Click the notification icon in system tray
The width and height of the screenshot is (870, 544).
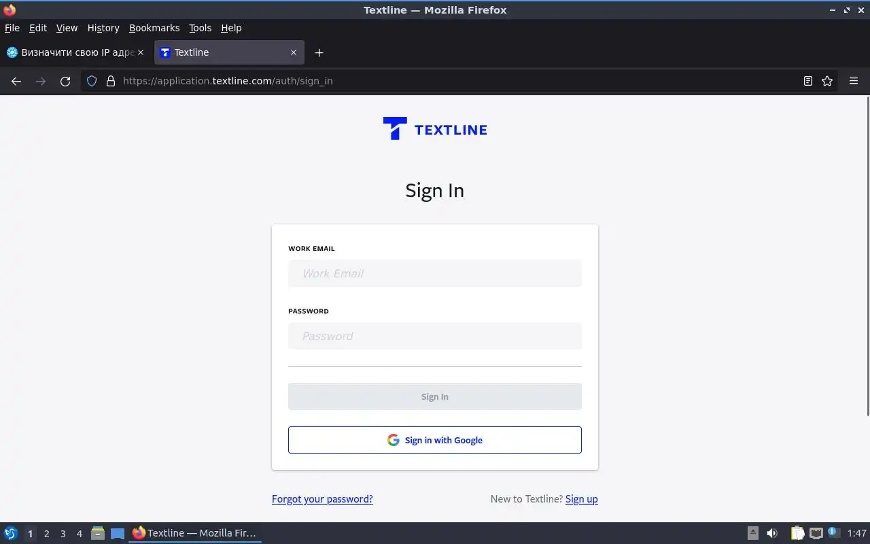click(834, 532)
